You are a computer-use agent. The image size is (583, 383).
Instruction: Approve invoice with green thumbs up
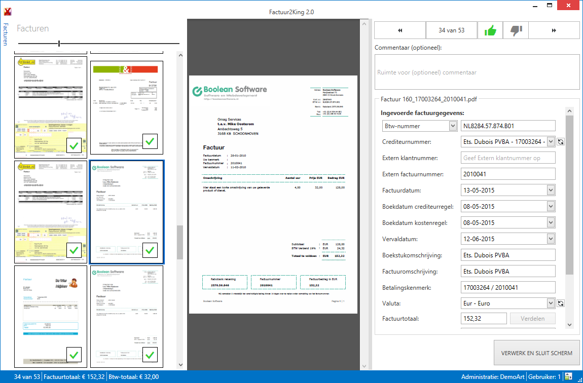[x=490, y=30]
